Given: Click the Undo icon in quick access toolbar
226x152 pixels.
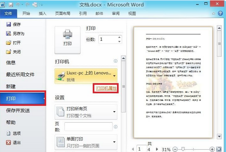Looking at the screenshot, I should 18,5.
